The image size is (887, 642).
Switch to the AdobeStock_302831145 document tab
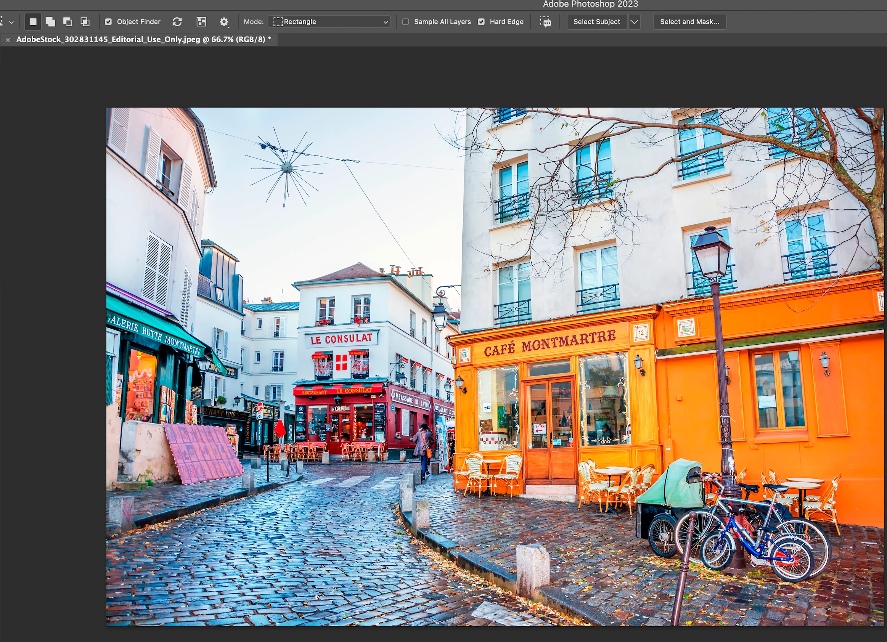point(143,40)
